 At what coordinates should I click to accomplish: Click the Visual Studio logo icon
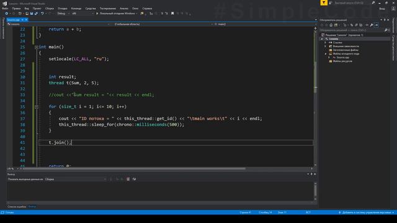click(4, 3)
